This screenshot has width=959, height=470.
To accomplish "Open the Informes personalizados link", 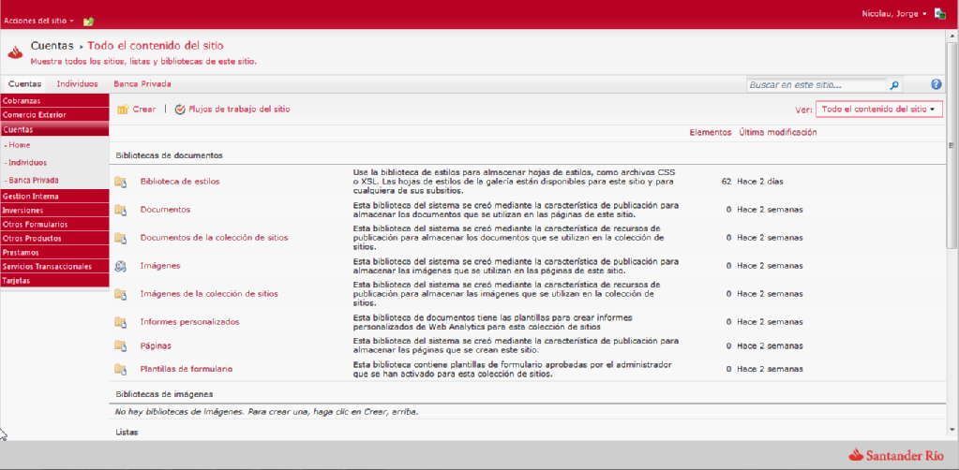I will coord(189,322).
